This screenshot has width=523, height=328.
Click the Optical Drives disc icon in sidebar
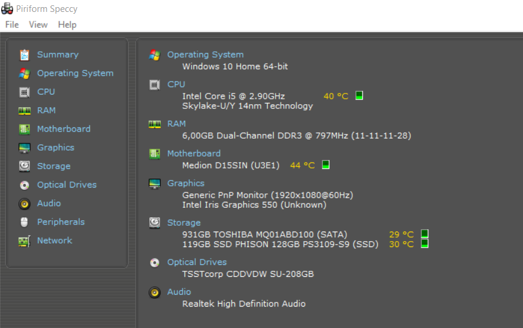point(24,185)
